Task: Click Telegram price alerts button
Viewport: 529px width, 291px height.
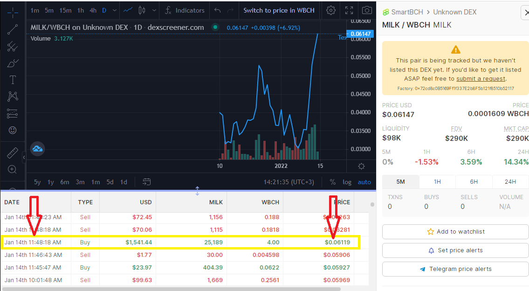Action: [x=455, y=269]
